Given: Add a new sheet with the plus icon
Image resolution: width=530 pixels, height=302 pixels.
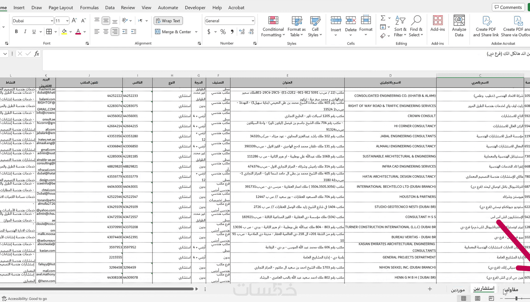Looking at the screenshot, I should pyautogui.click(x=430, y=289).
